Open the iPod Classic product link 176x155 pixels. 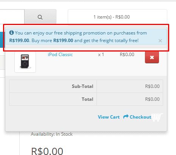(x=60, y=55)
